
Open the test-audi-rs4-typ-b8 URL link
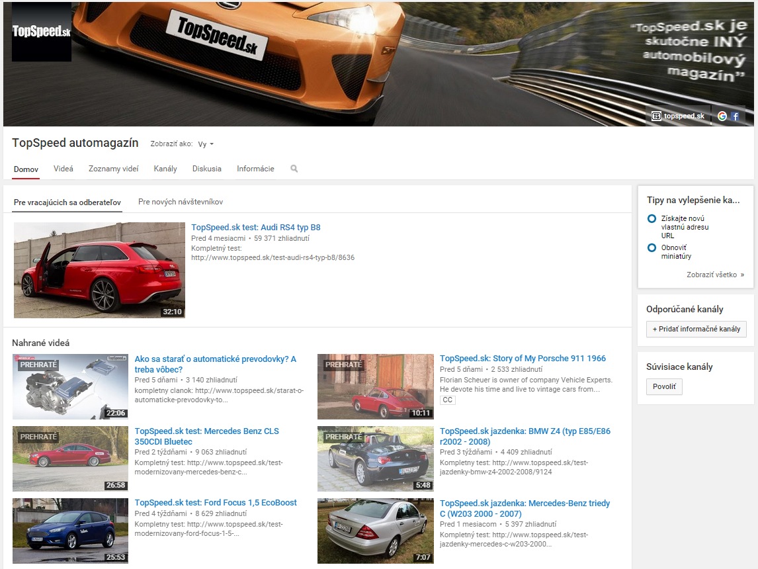(273, 257)
